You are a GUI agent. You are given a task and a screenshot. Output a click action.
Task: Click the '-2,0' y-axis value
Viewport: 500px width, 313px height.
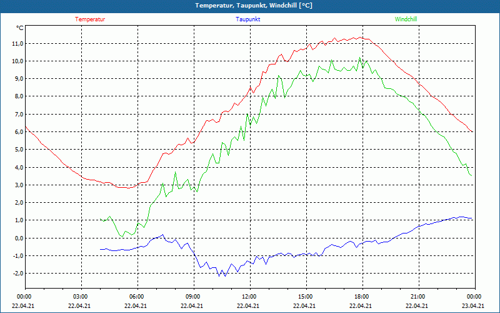[18, 274]
